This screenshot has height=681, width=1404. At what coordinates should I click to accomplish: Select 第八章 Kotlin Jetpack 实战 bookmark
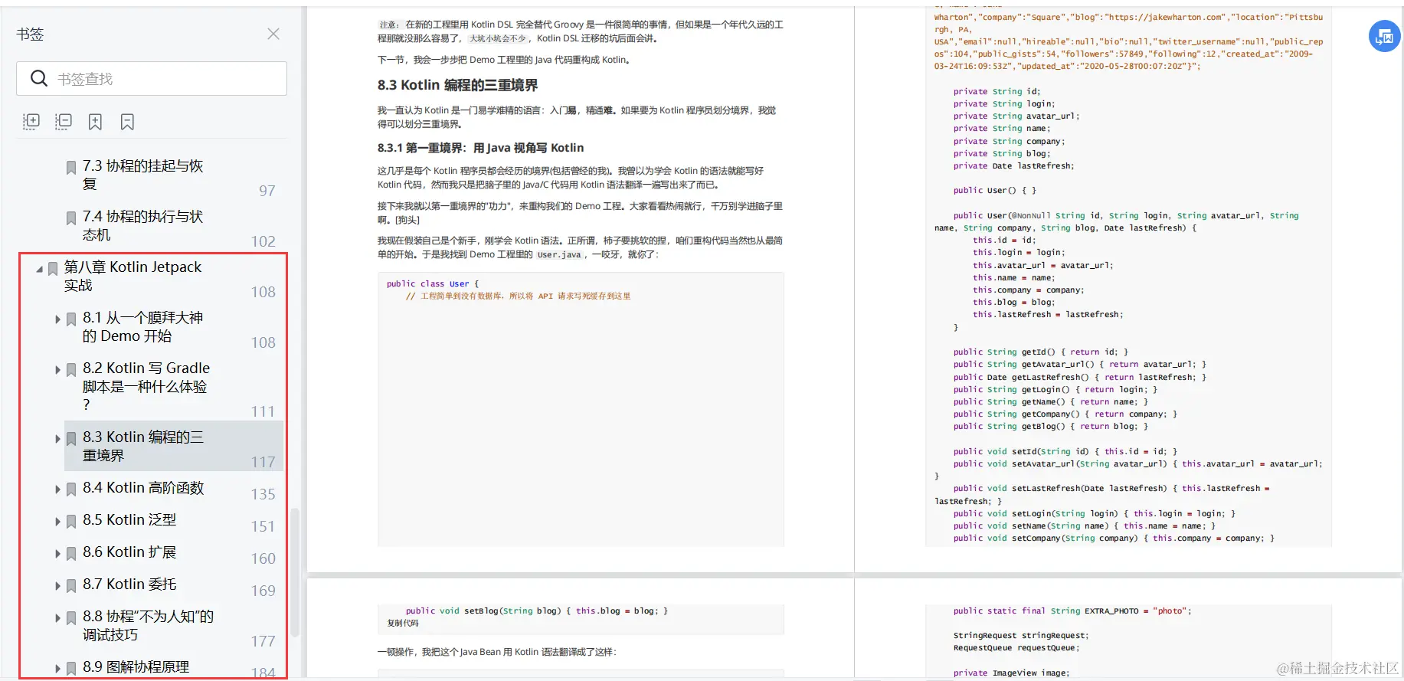[133, 276]
